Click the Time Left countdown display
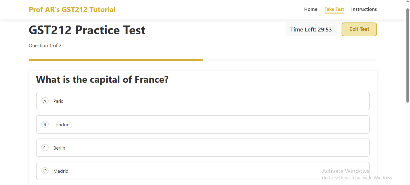 click(x=311, y=29)
